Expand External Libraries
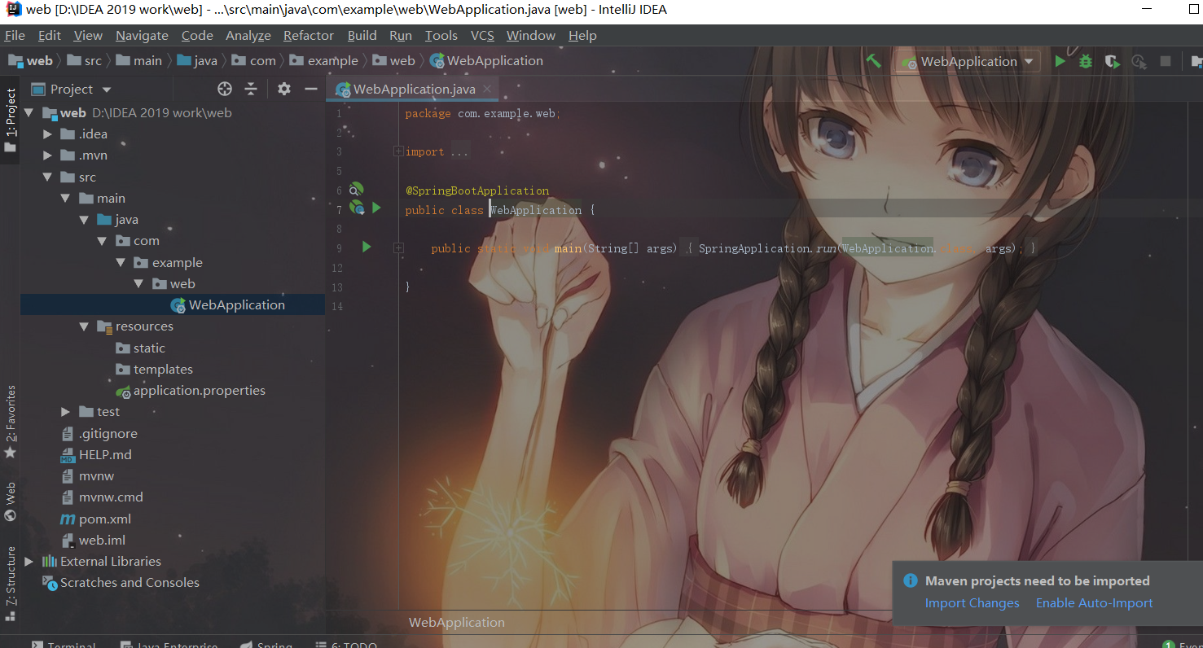The image size is (1203, 648). [x=29, y=561]
